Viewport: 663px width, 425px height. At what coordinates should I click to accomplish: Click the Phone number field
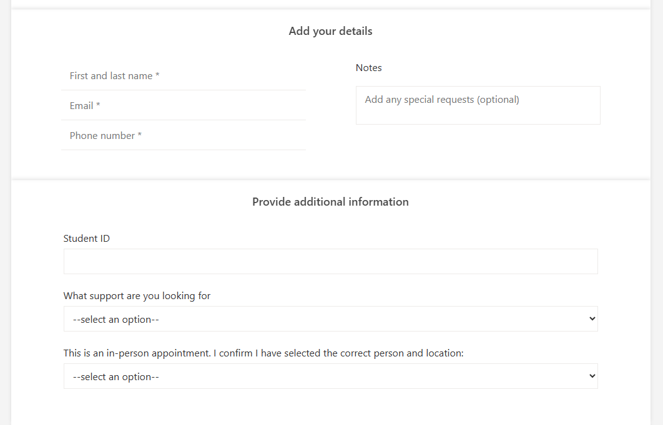coord(184,135)
